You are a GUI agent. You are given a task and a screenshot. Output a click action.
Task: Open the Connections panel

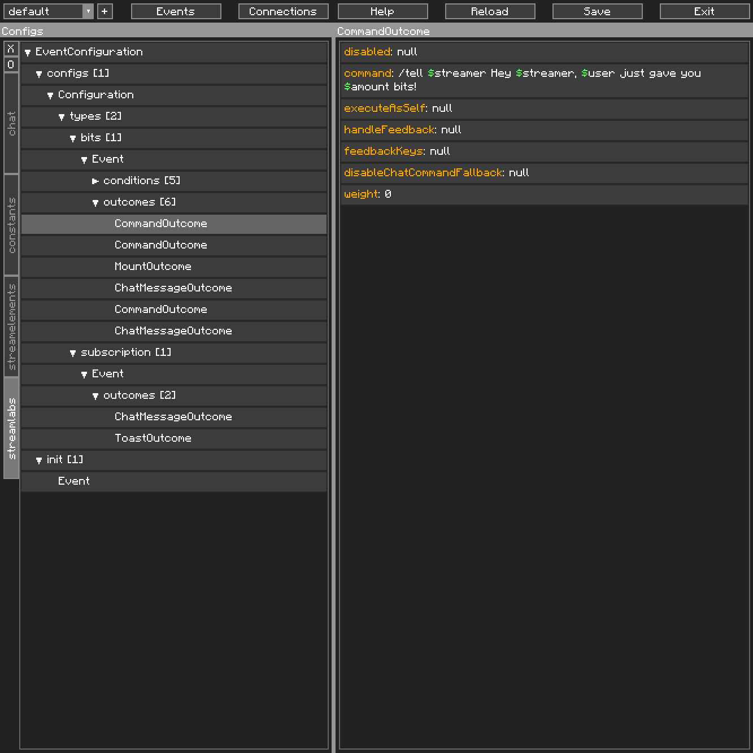click(x=283, y=11)
